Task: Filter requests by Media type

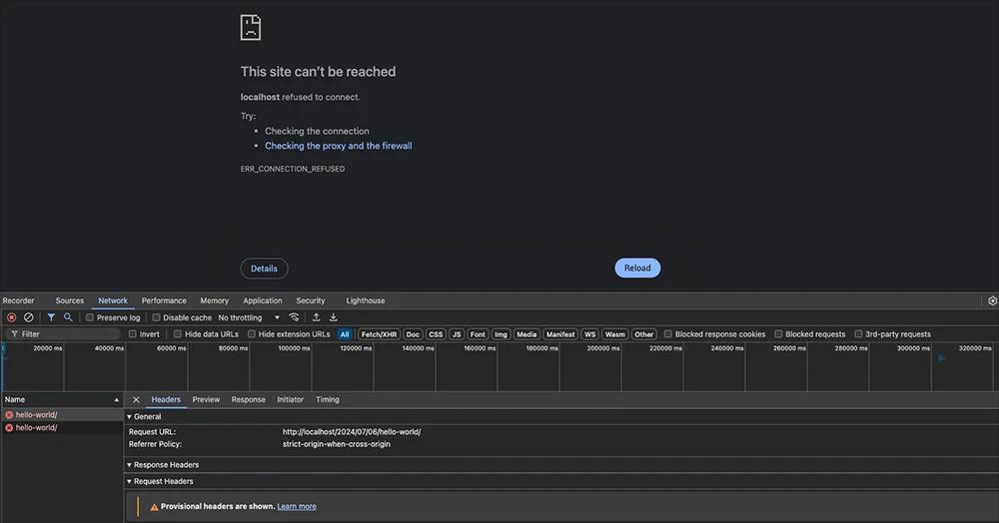Action: pos(526,334)
